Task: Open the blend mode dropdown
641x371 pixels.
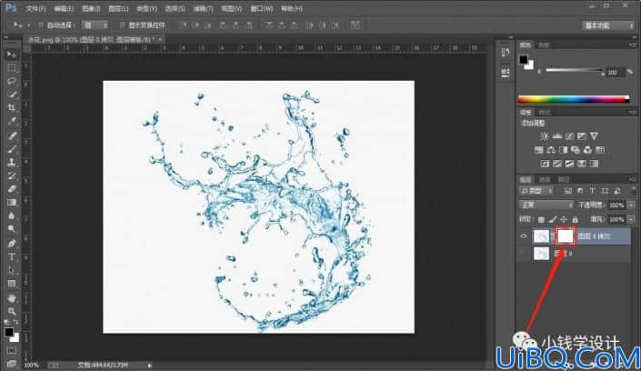Action: tap(546, 205)
